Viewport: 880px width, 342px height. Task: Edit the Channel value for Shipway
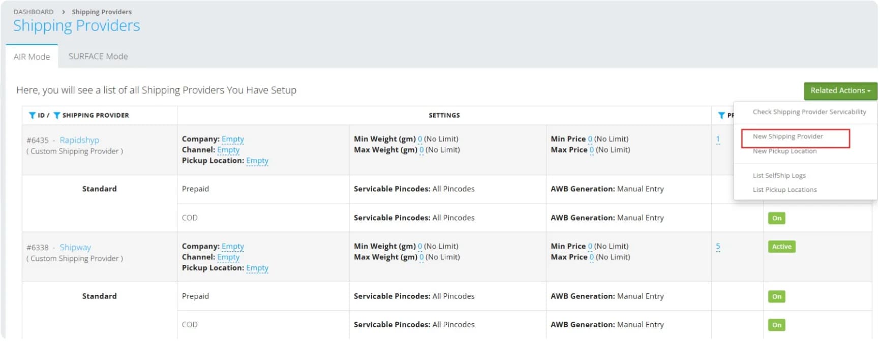[228, 257]
